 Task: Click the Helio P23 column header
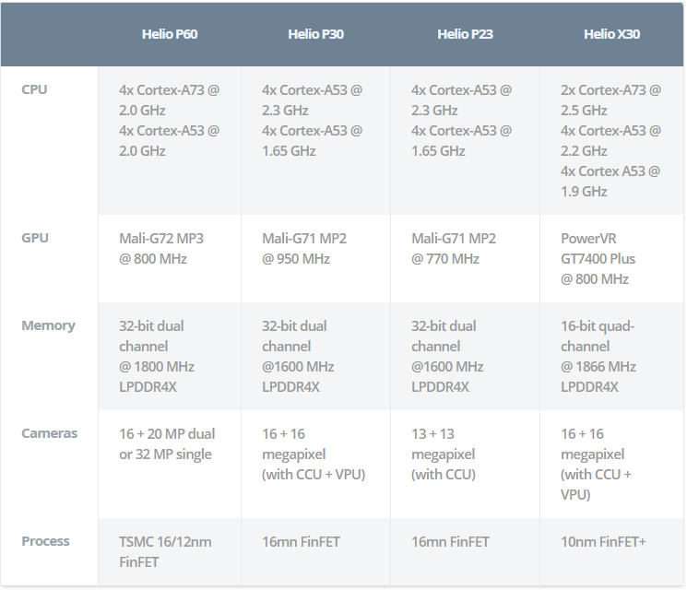tap(466, 34)
